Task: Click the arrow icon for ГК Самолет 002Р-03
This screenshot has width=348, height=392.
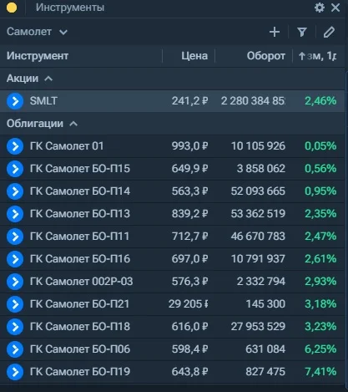Action: click(15, 282)
